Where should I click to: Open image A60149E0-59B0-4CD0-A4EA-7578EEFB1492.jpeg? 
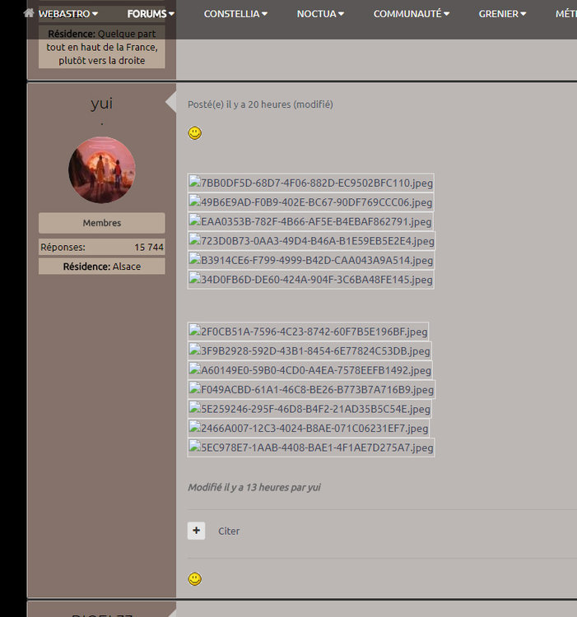point(310,370)
